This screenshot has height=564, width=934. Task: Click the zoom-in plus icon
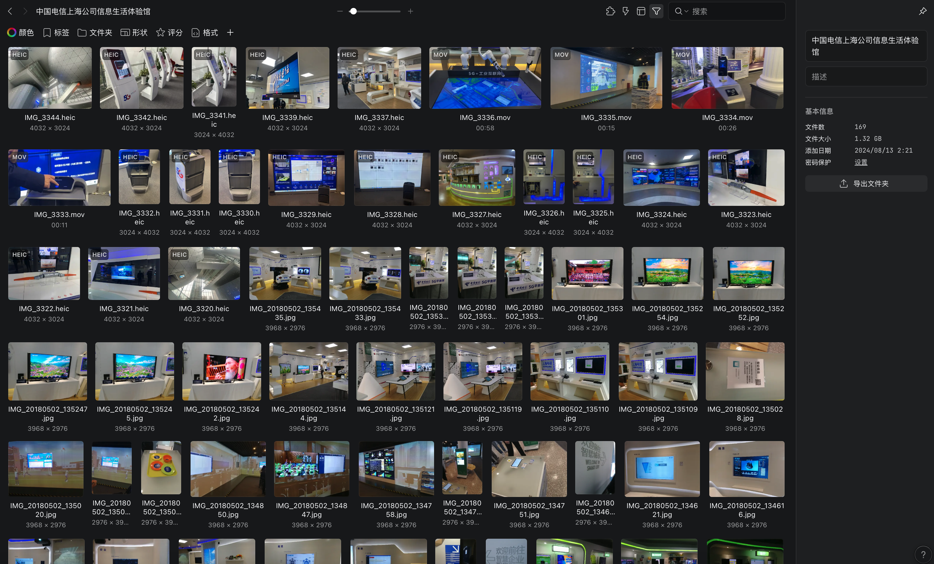[x=411, y=11]
